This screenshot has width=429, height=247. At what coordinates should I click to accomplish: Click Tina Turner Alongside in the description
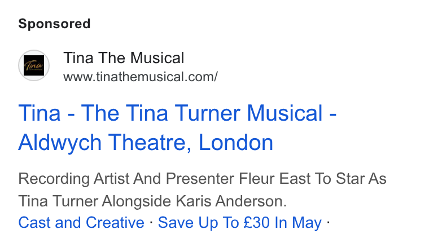pos(94,201)
